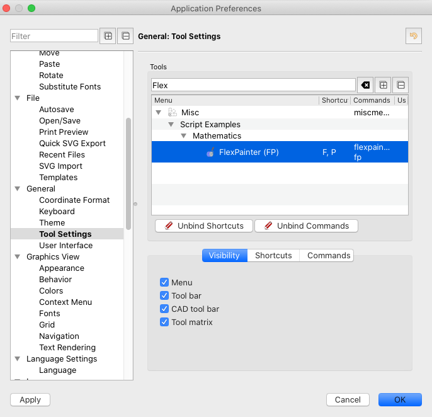This screenshot has height=417, width=432.
Task: Click the expand all icon beside sidebar filter
Action: (108, 36)
